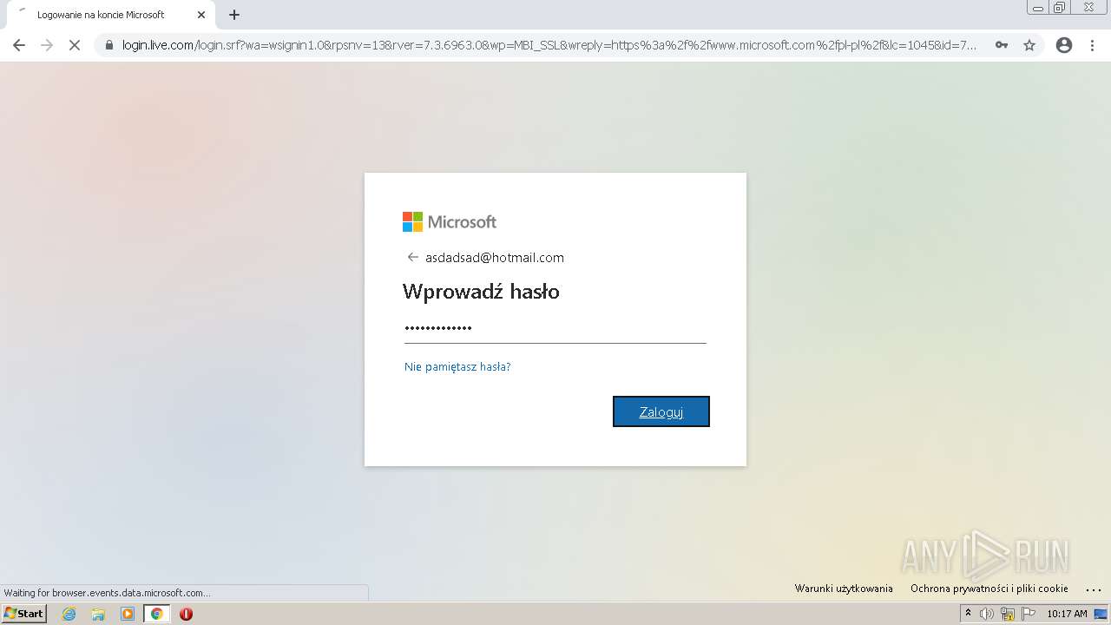The image size is (1111, 625).
Task: Click the Action Center flag icon
Action: pos(1029,614)
